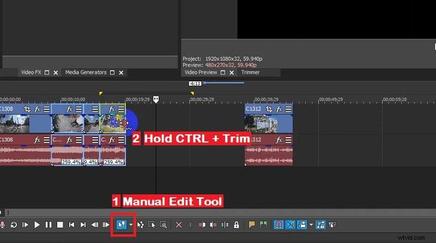Click the red X Delete icon
This screenshot has width=436, height=243.
179,224
